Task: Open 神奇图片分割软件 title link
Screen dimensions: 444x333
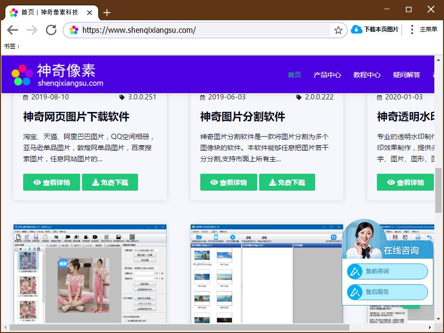Action: click(242, 117)
